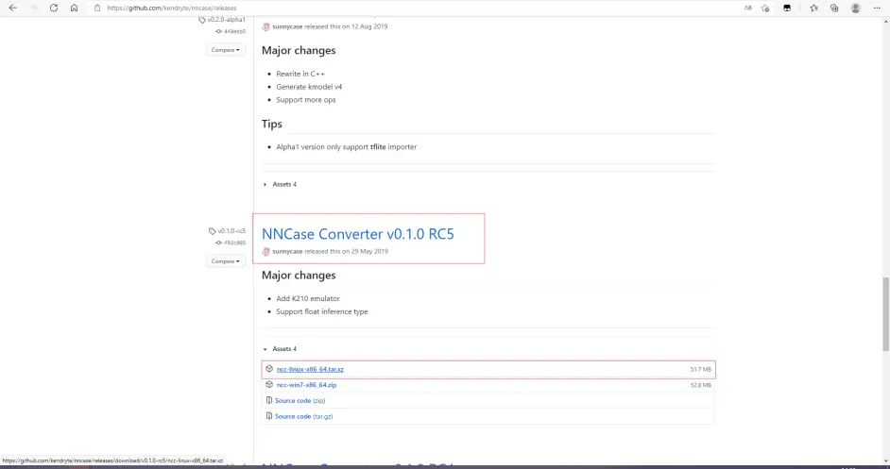Click file icon beside Source code (zip)
890x469 pixels.
[269, 400]
